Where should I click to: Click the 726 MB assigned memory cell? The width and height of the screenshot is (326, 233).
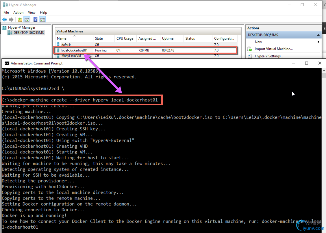pyautogui.click(x=144, y=50)
